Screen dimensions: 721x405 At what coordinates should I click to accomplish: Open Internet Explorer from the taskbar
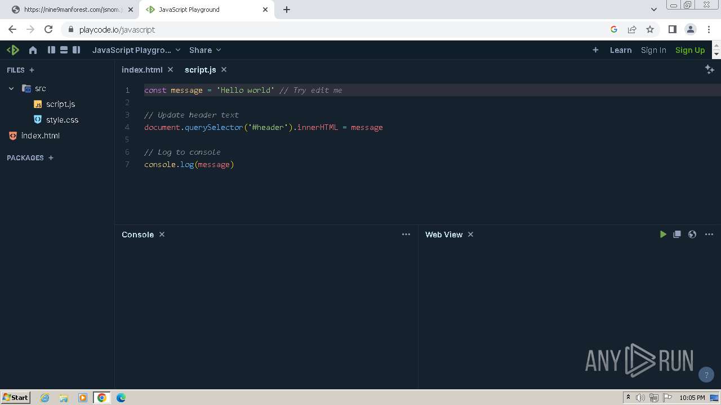(45, 398)
